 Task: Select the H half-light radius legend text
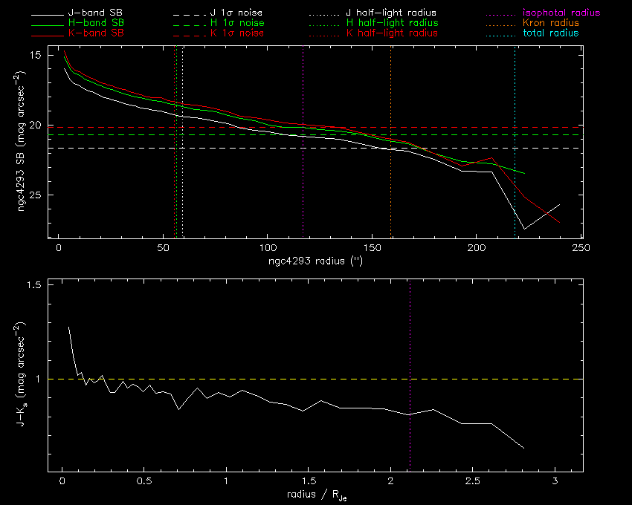392,24
